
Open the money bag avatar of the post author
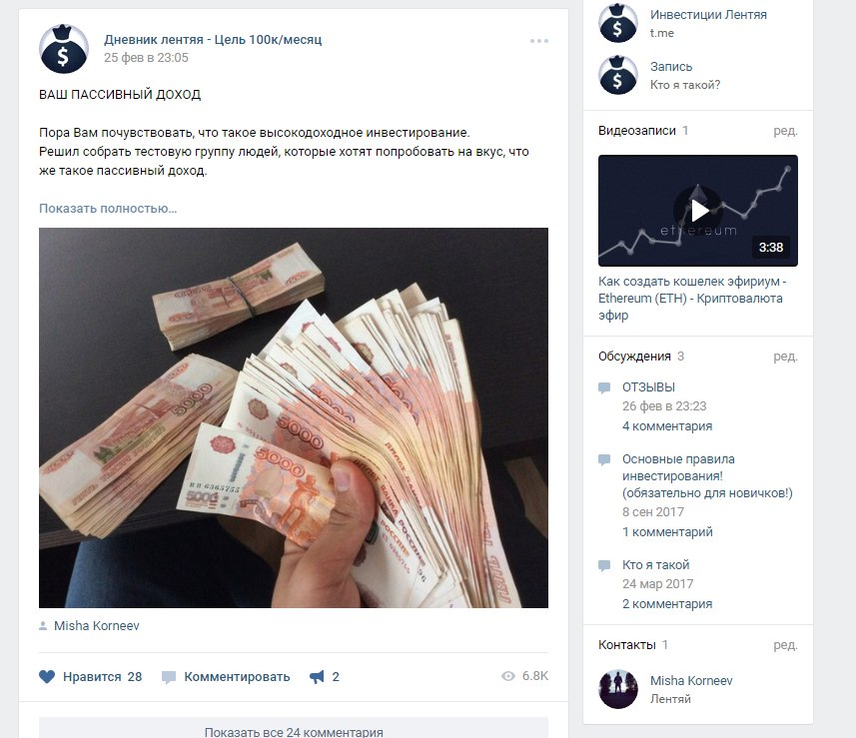[x=64, y=49]
